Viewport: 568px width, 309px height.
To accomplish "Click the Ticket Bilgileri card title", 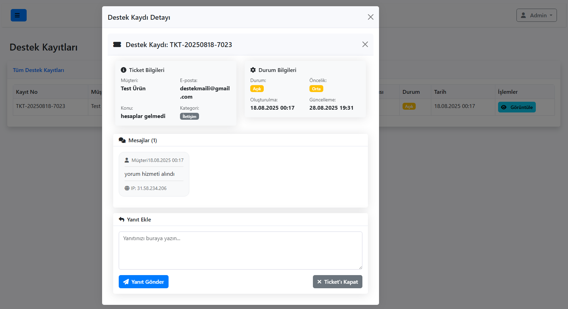I will point(147,70).
